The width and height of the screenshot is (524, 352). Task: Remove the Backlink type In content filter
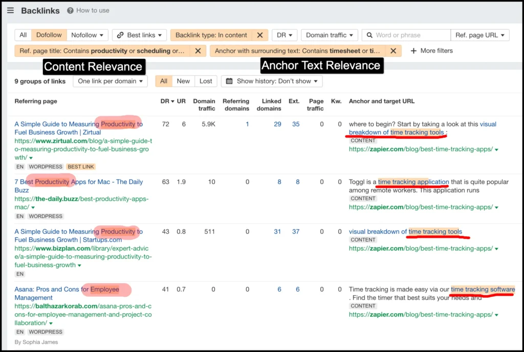tap(260, 35)
